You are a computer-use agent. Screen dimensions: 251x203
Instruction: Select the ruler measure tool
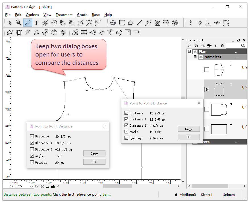[x=28, y=23]
